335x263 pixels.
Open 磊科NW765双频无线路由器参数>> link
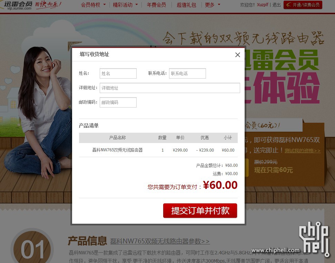click(160, 241)
